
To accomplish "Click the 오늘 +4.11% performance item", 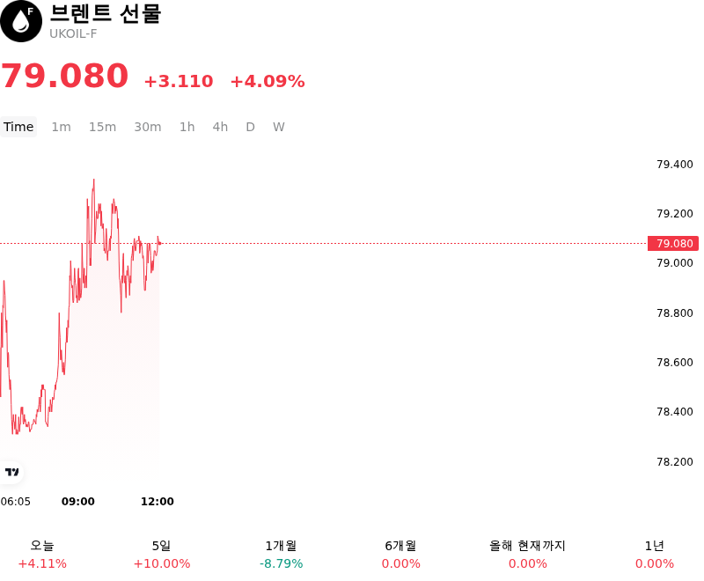I will [x=42, y=555].
